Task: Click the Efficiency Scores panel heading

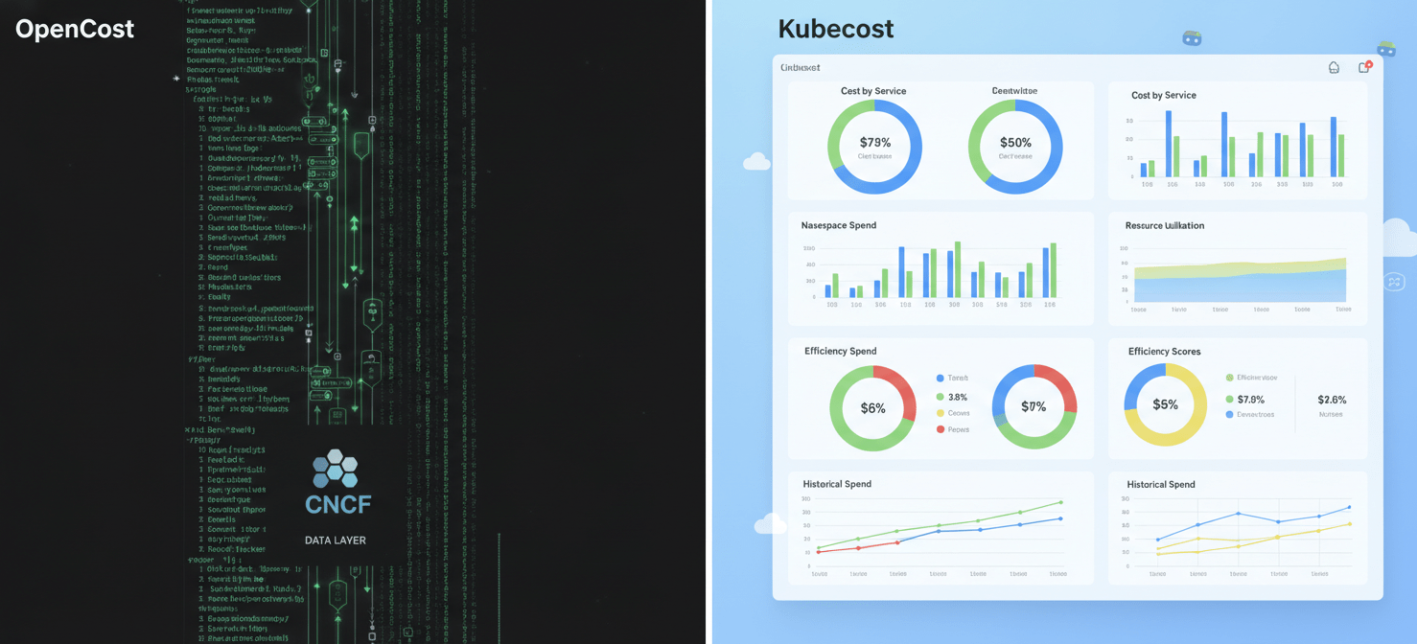Action: point(1164,352)
